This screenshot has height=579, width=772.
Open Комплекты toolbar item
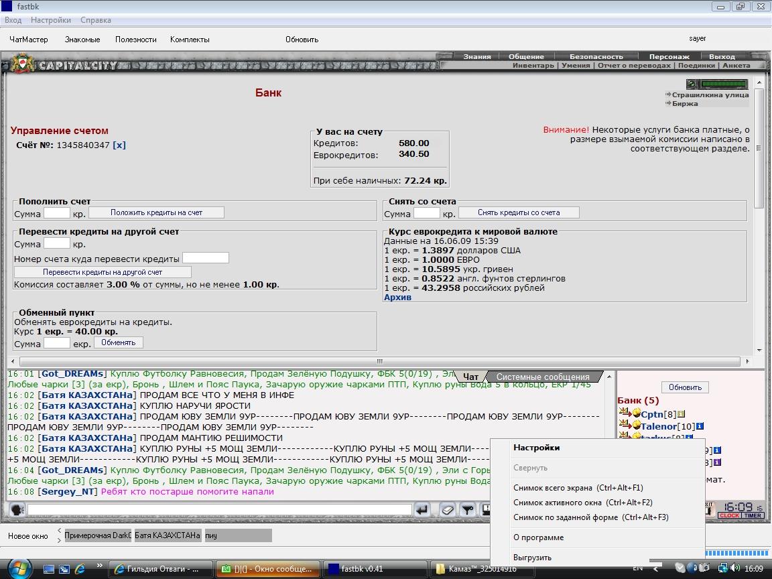(190, 40)
